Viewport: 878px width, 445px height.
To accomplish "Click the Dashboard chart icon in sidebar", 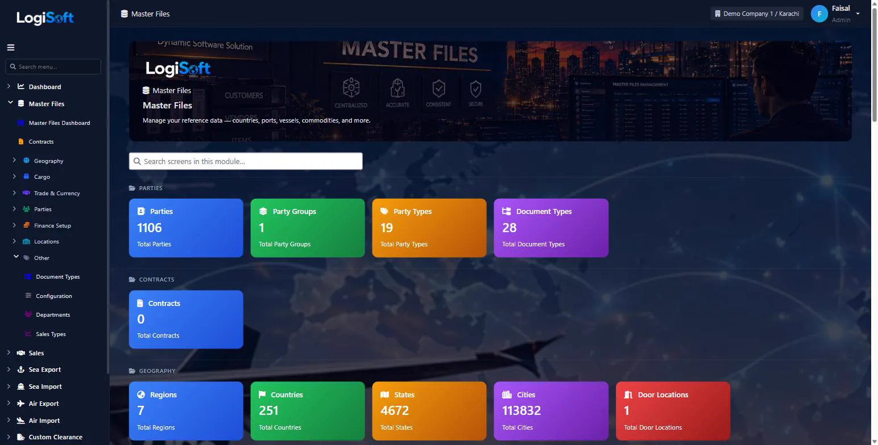I will [x=21, y=87].
